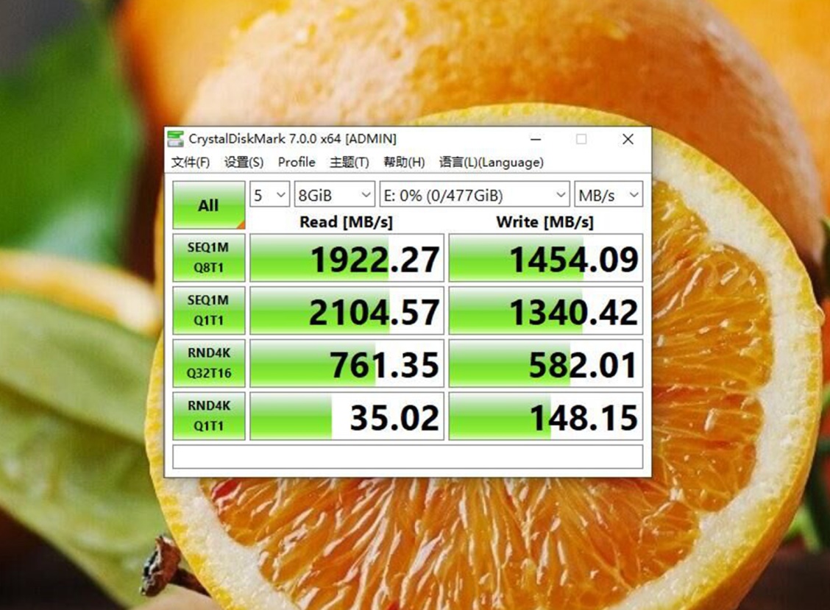Click the 1922.27 read result
The image size is (830, 610).
point(347,258)
